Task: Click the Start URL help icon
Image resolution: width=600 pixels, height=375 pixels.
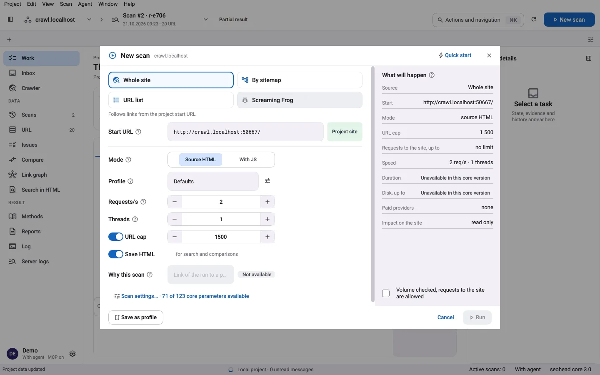Action: coord(138,132)
